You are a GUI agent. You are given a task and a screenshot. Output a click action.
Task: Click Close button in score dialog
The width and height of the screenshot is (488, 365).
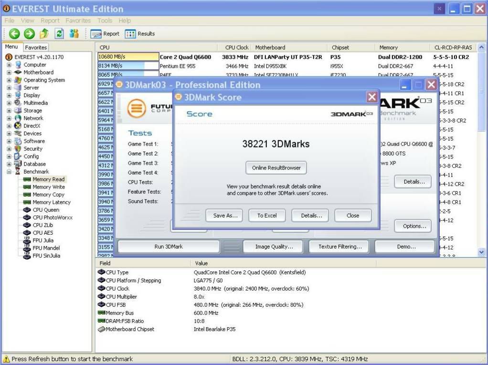point(353,216)
